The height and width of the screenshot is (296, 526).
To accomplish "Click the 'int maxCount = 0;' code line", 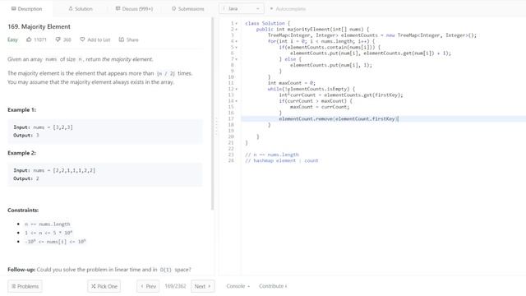I will 292,83.
